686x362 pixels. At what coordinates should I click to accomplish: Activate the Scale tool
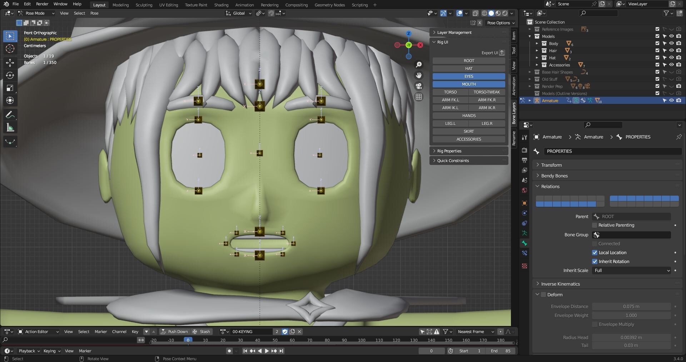(x=10, y=88)
